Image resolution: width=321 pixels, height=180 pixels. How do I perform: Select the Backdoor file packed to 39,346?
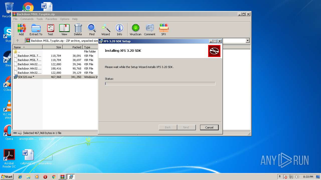(x=55, y=64)
